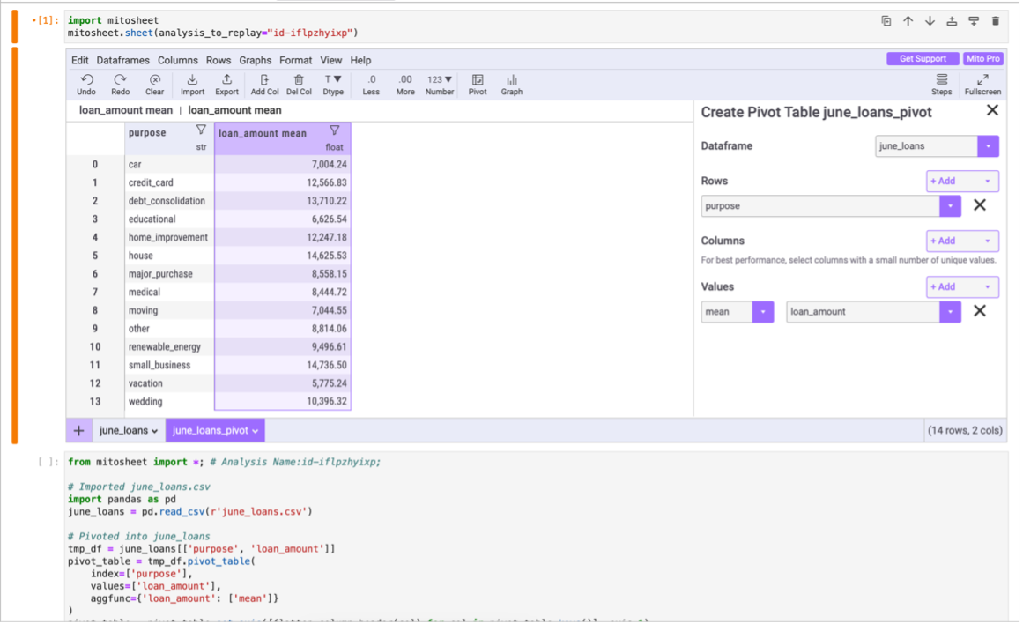
Task: Remove the loan_amount value row
Action: (x=979, y=311)
